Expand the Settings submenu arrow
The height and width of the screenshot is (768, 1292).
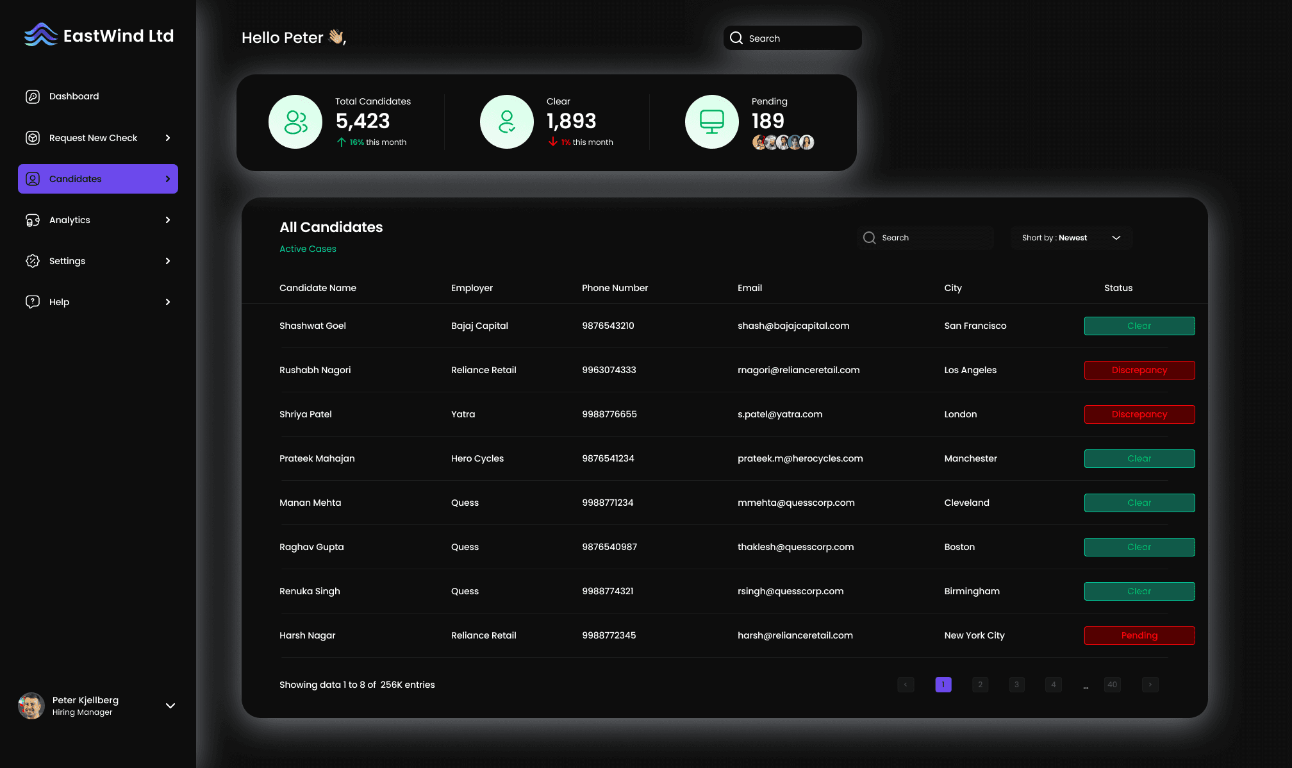167,261
